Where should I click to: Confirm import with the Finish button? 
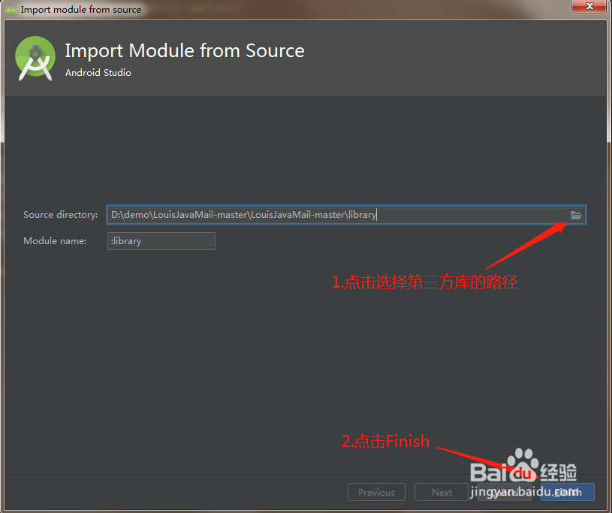click(x=568, y=492)
